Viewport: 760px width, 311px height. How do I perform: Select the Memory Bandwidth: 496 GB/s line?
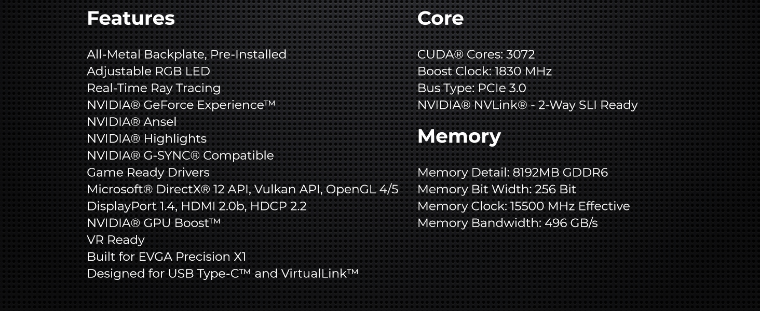point(508,223)
